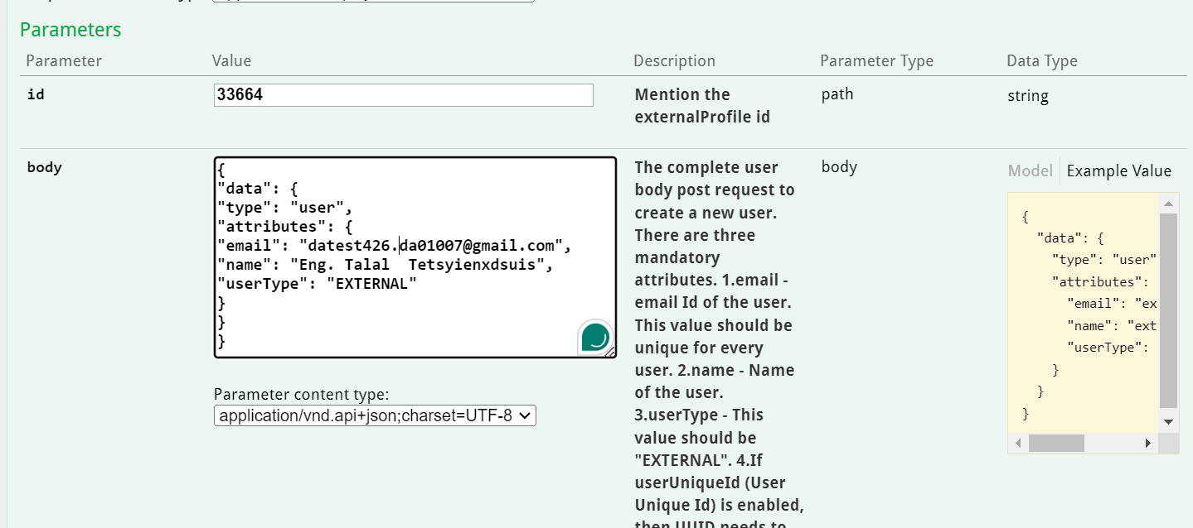Screen dimensions: 1193x528
Task: Click the body textarea resize handle
Action: pos(610,352)
